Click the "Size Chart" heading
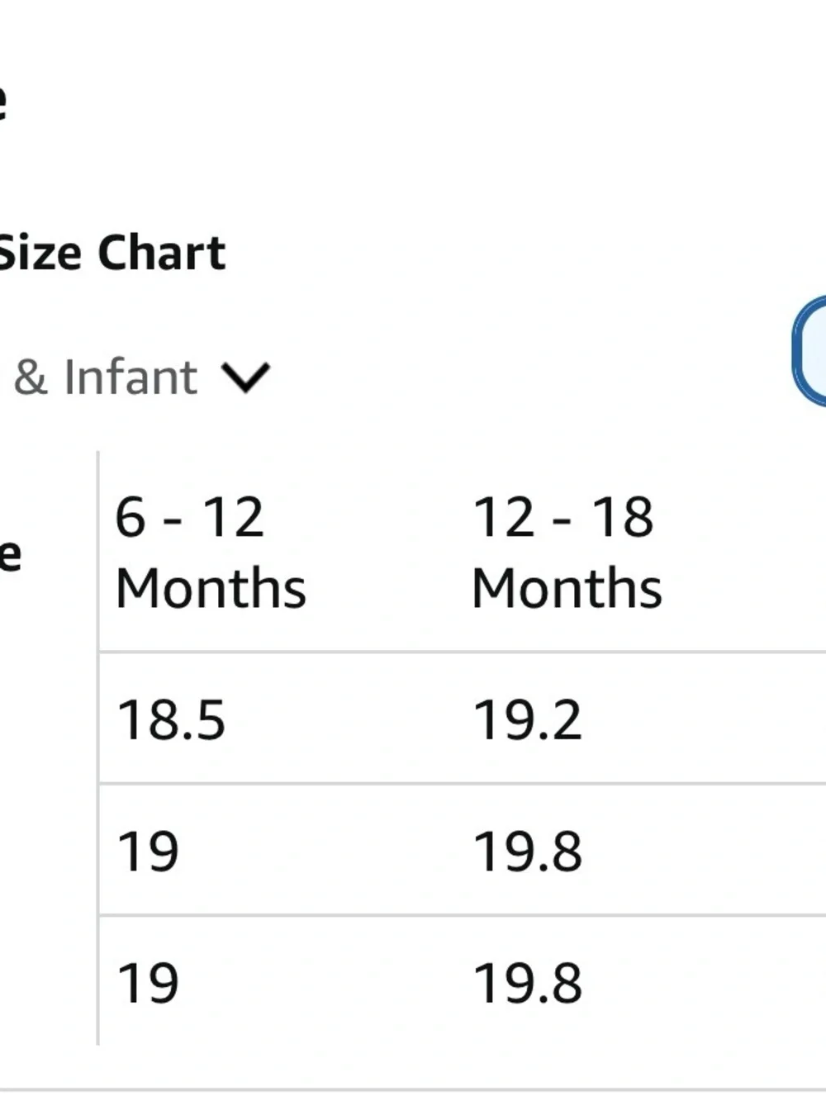 (x=112, y=253)
